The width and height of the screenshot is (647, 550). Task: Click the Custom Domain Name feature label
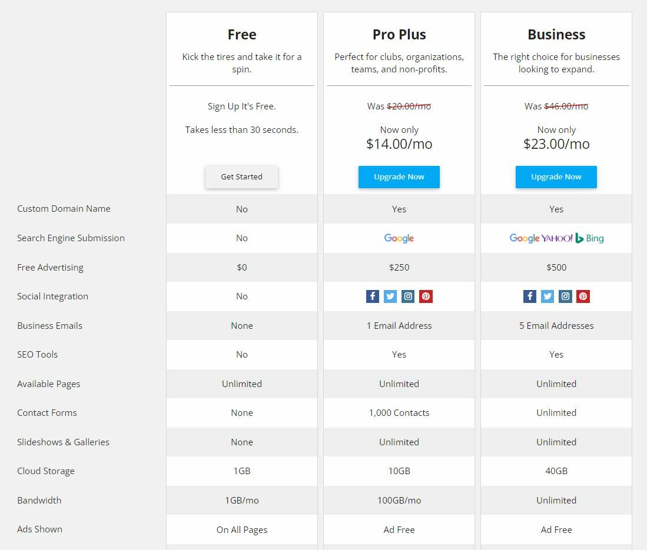(64, 209)
